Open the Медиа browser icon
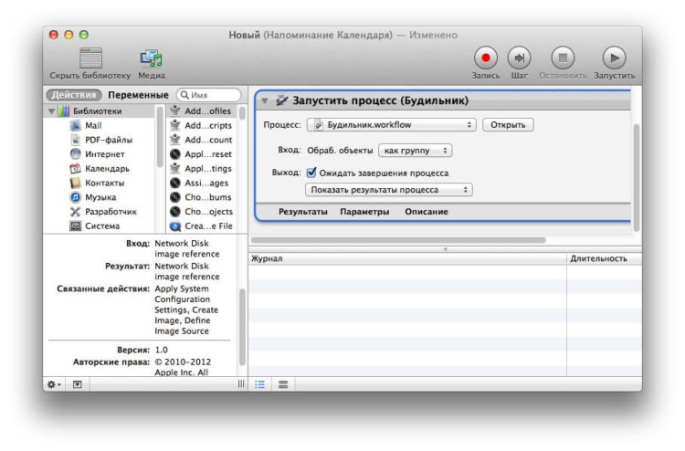The height and width of the screenshot is (451, 685). pyautogui.click(x=151, y=58)
